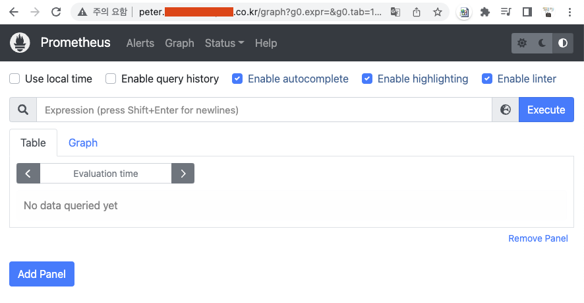The height and width of the screenshot is (303, 584).
Task: Run the query with Execute
Action: pos(546,110)
